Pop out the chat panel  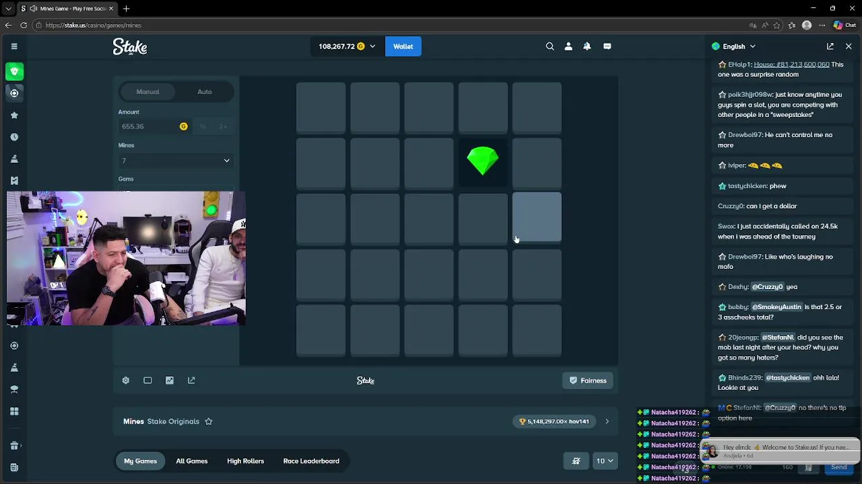pyautogui.click(x=830, y=46)
